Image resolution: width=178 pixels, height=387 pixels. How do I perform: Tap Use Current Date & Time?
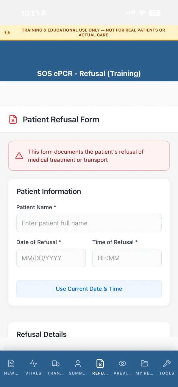pyautogui.click(x=89, y=289)
